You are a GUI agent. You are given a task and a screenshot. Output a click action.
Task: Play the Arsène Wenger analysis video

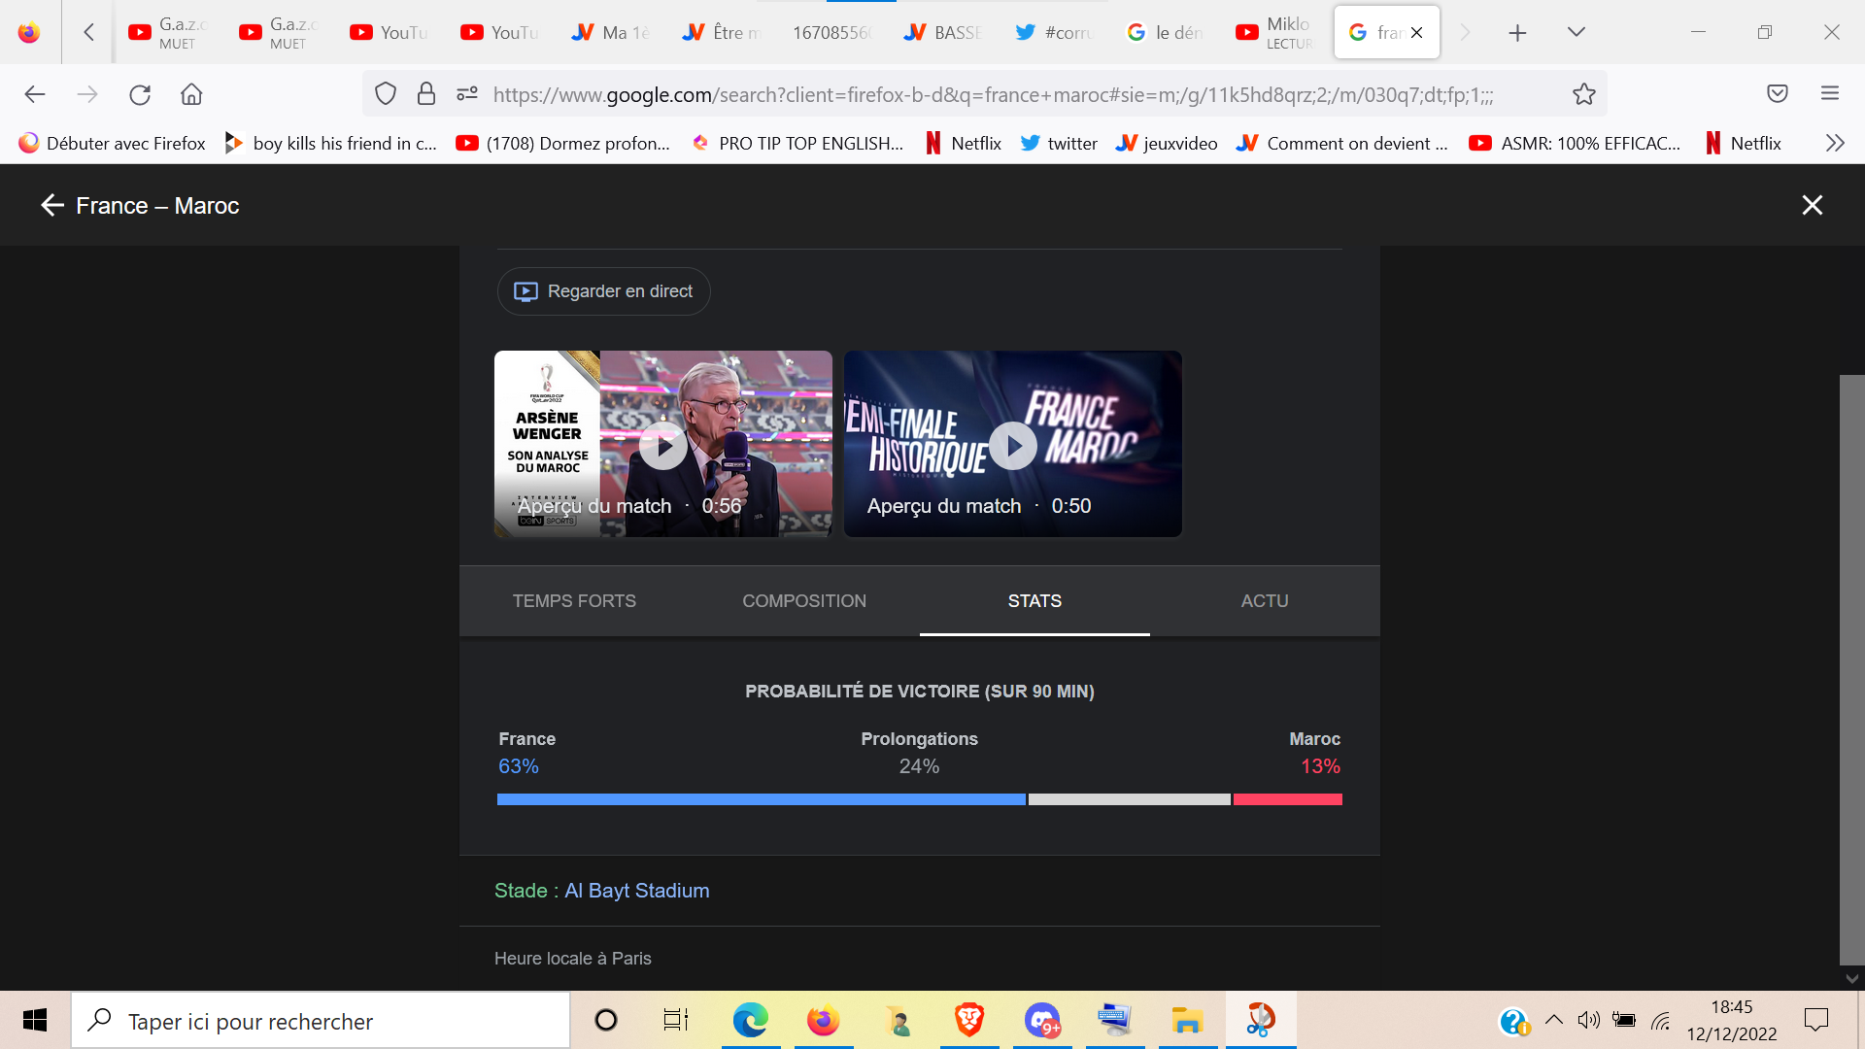click(x=663, y=446)
